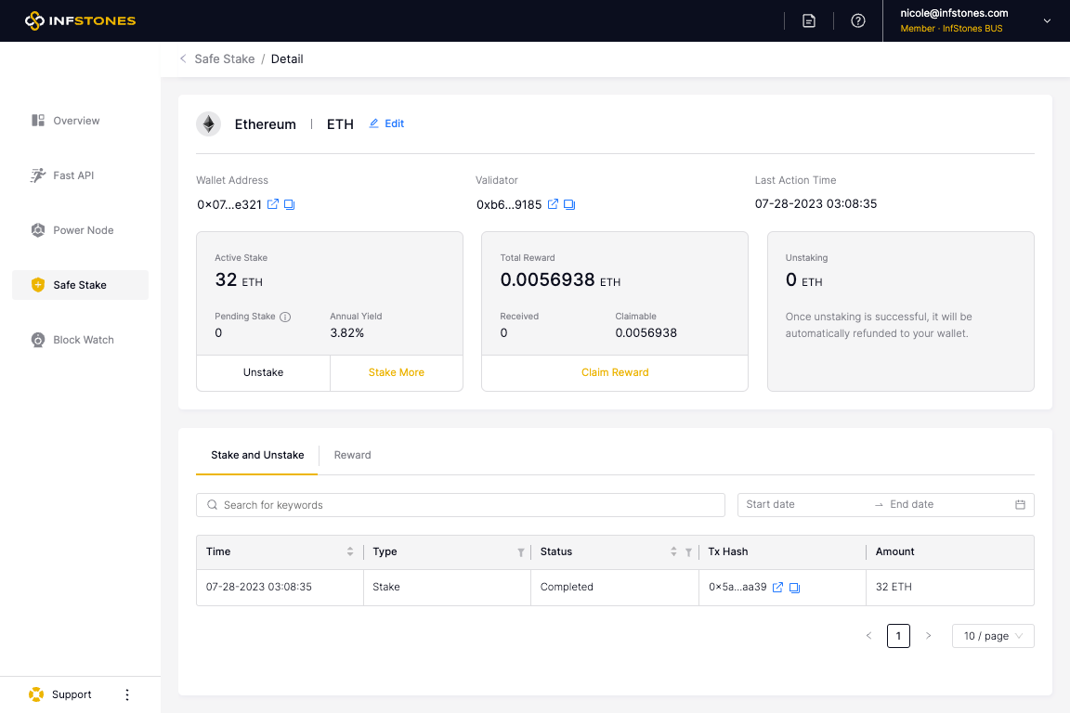Open Support in the sidebar footer
This screenshot has width=1070, height=713.
(60, 694)
